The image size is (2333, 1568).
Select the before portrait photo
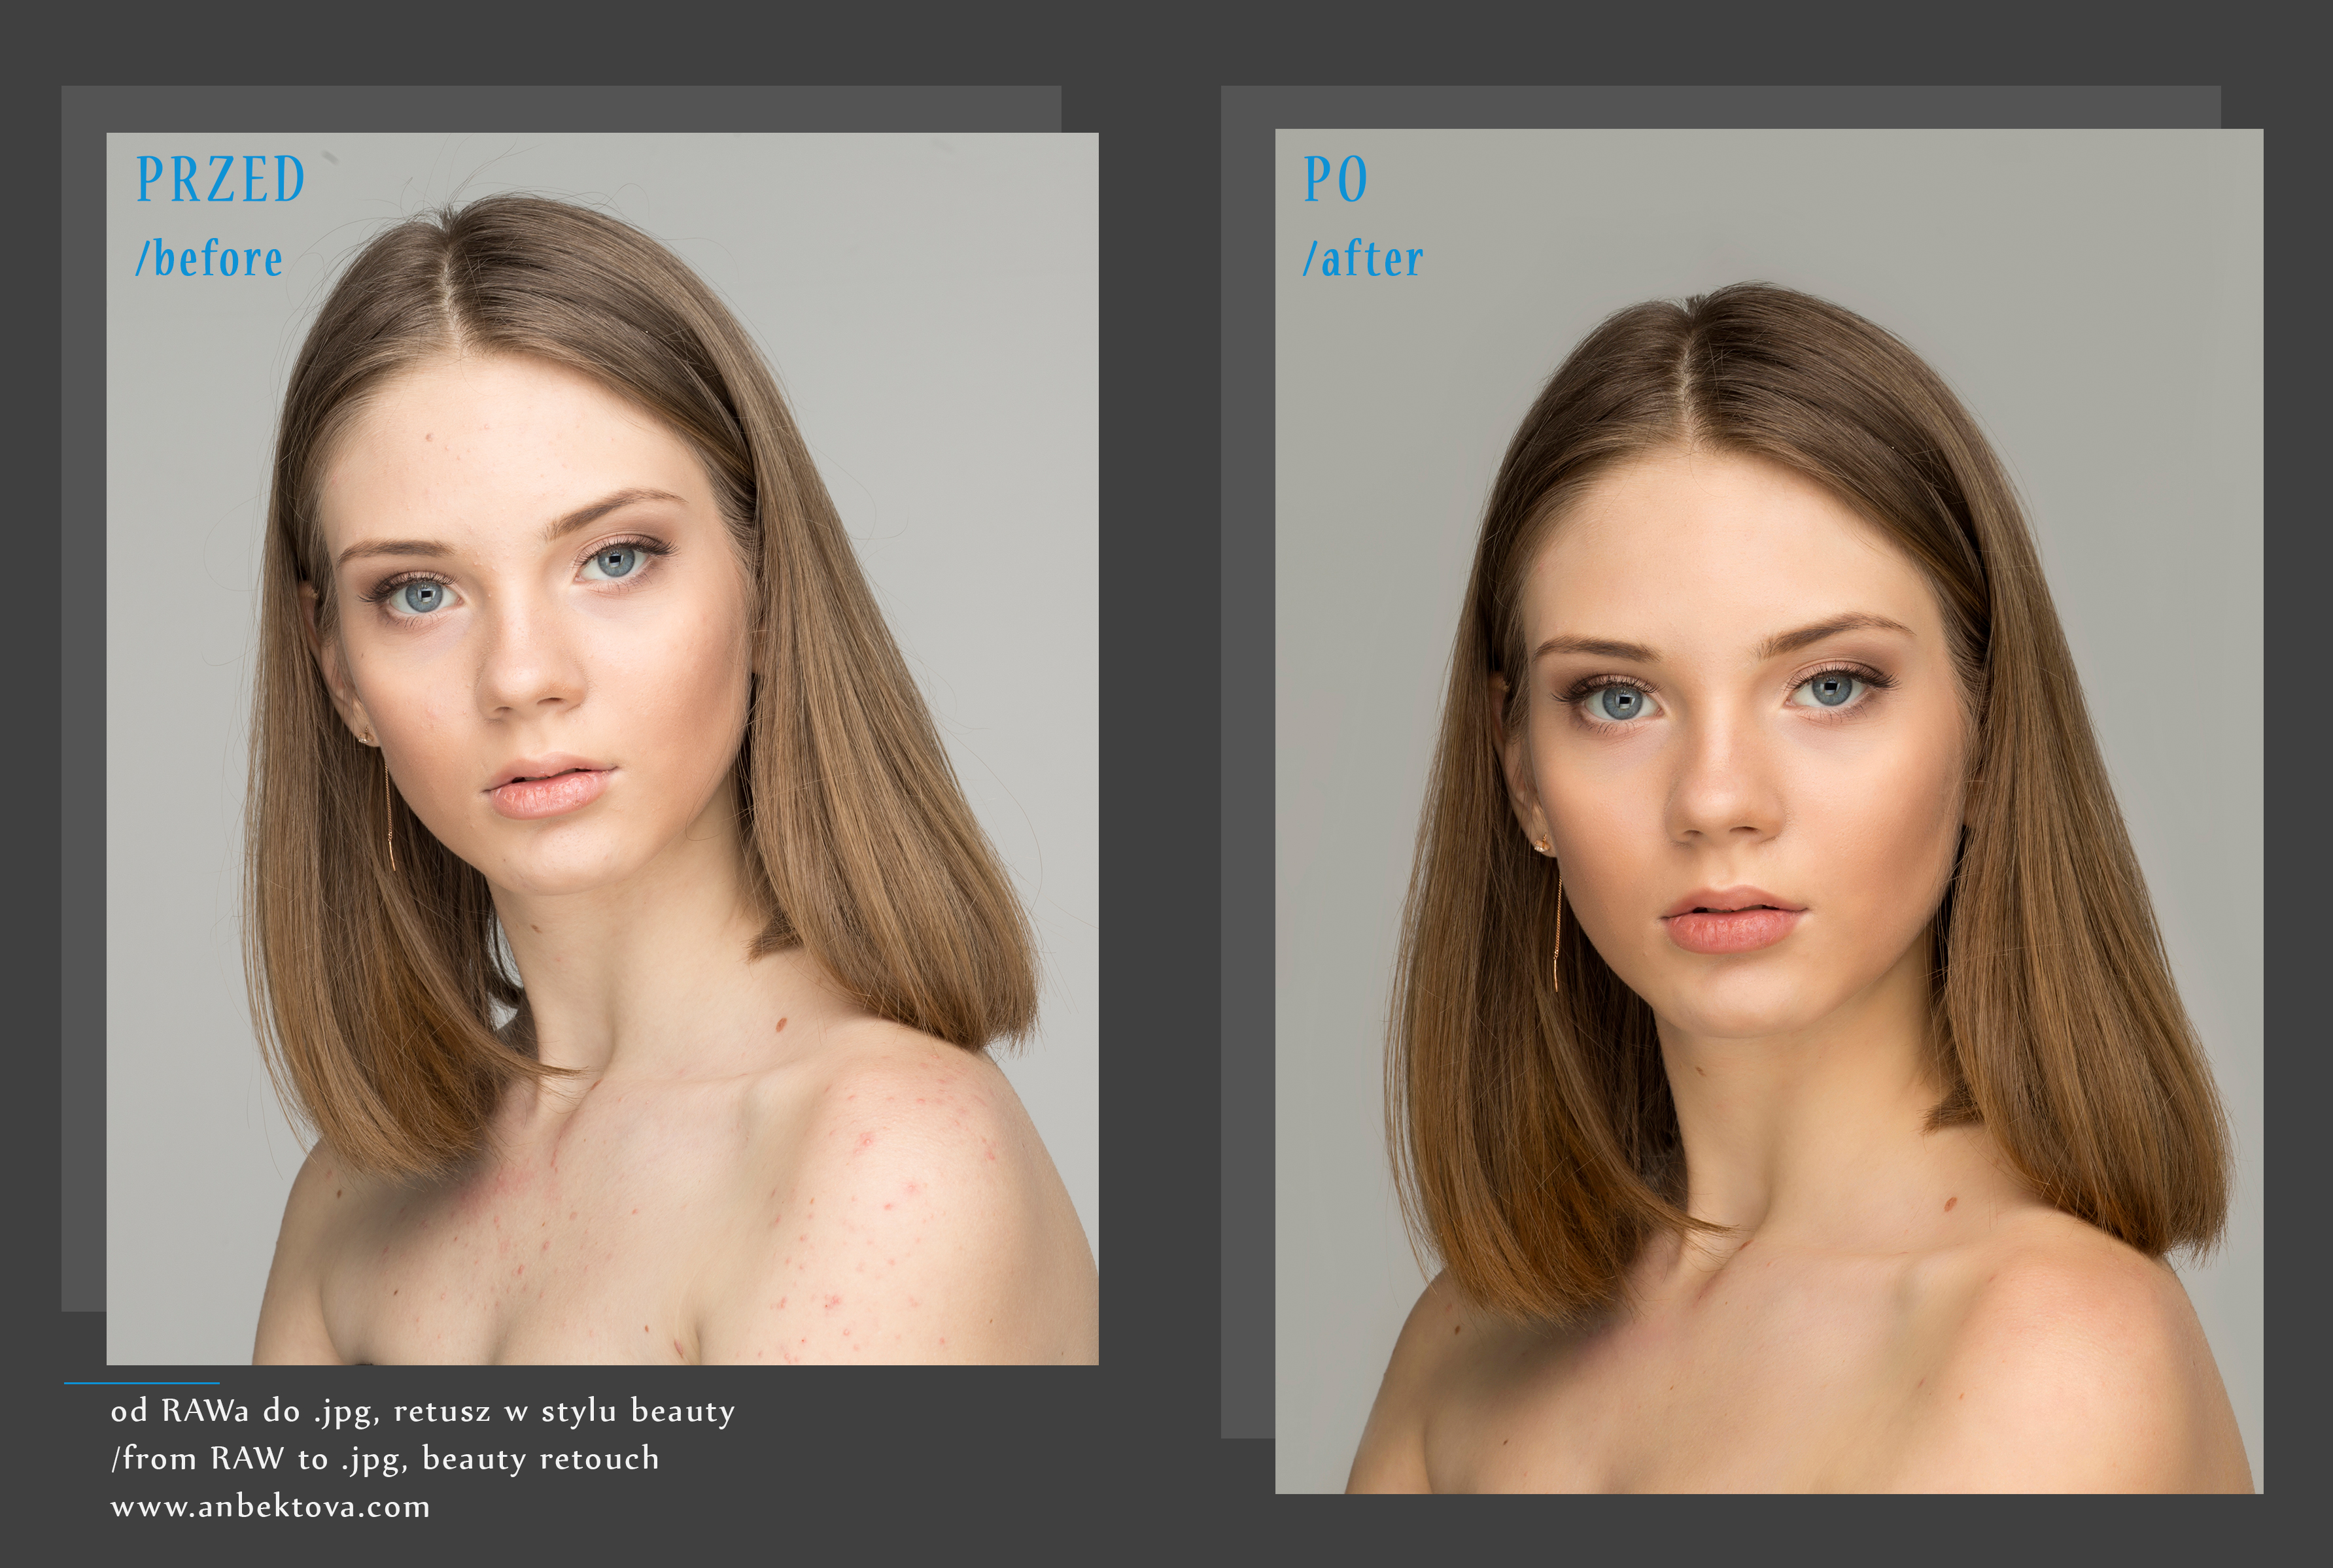pyautogui.click(x=602, y=749)
